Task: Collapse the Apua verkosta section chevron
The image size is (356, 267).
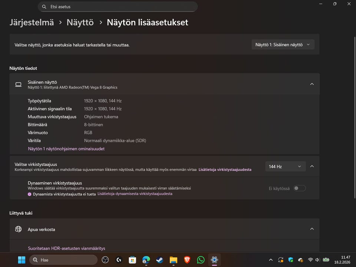Action: pyautogui.click(x=312, y=229)
